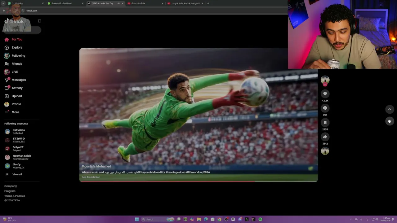Viewport: 397px width, 223px height.
Task: Click the #montagevideo hashtag
Action: pos(176,172)
